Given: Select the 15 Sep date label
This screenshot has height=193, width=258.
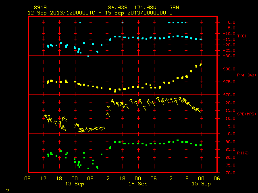Looking at the screenshot, I should click(201, 184).
